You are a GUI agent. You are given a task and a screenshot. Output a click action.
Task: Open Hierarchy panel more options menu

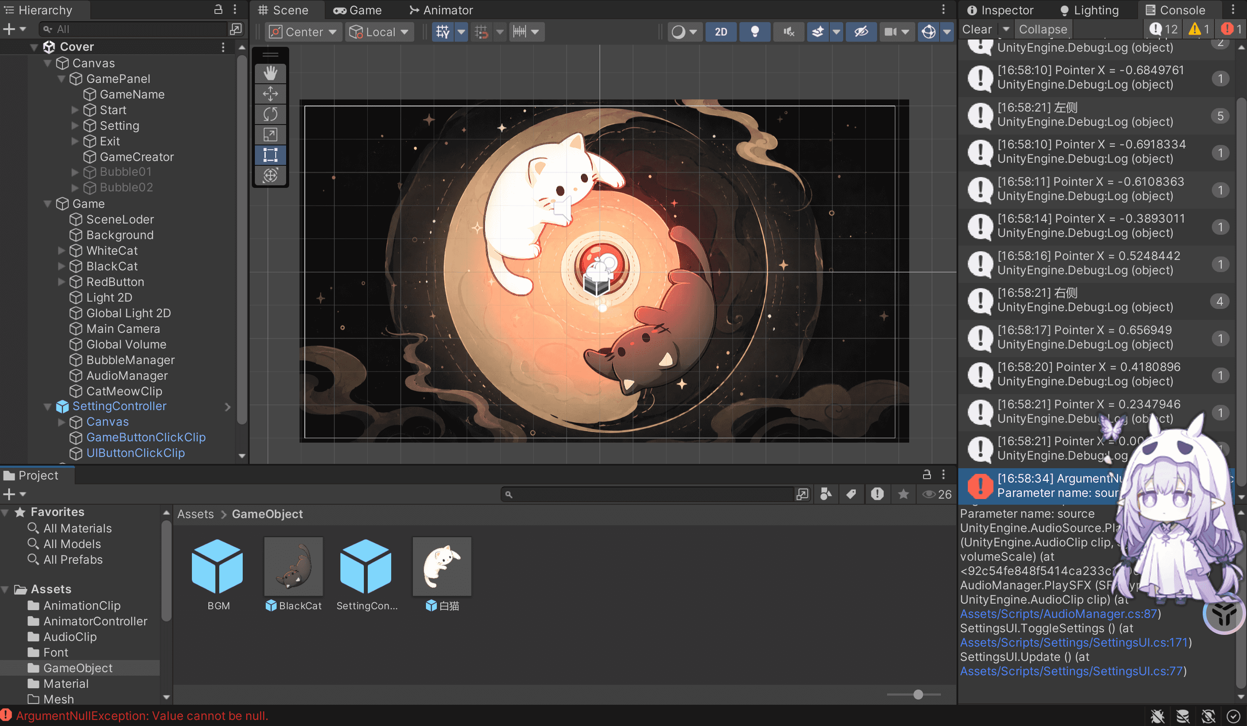pos(235,10)
